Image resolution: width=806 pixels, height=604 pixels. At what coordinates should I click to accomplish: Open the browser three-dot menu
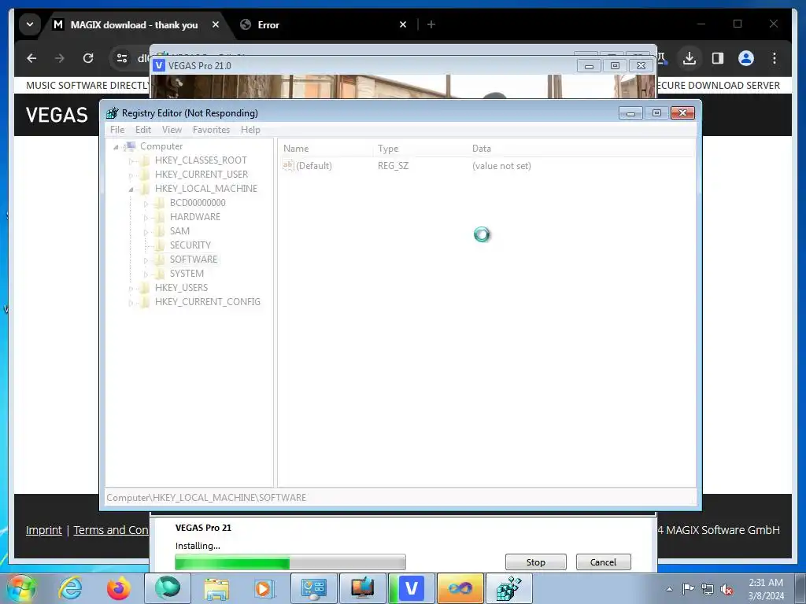(775, 58)
